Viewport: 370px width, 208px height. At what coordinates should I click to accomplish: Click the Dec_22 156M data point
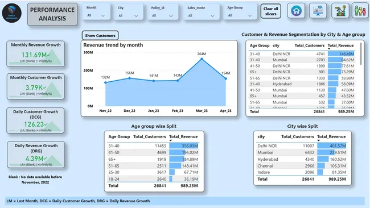coord(130,78)
